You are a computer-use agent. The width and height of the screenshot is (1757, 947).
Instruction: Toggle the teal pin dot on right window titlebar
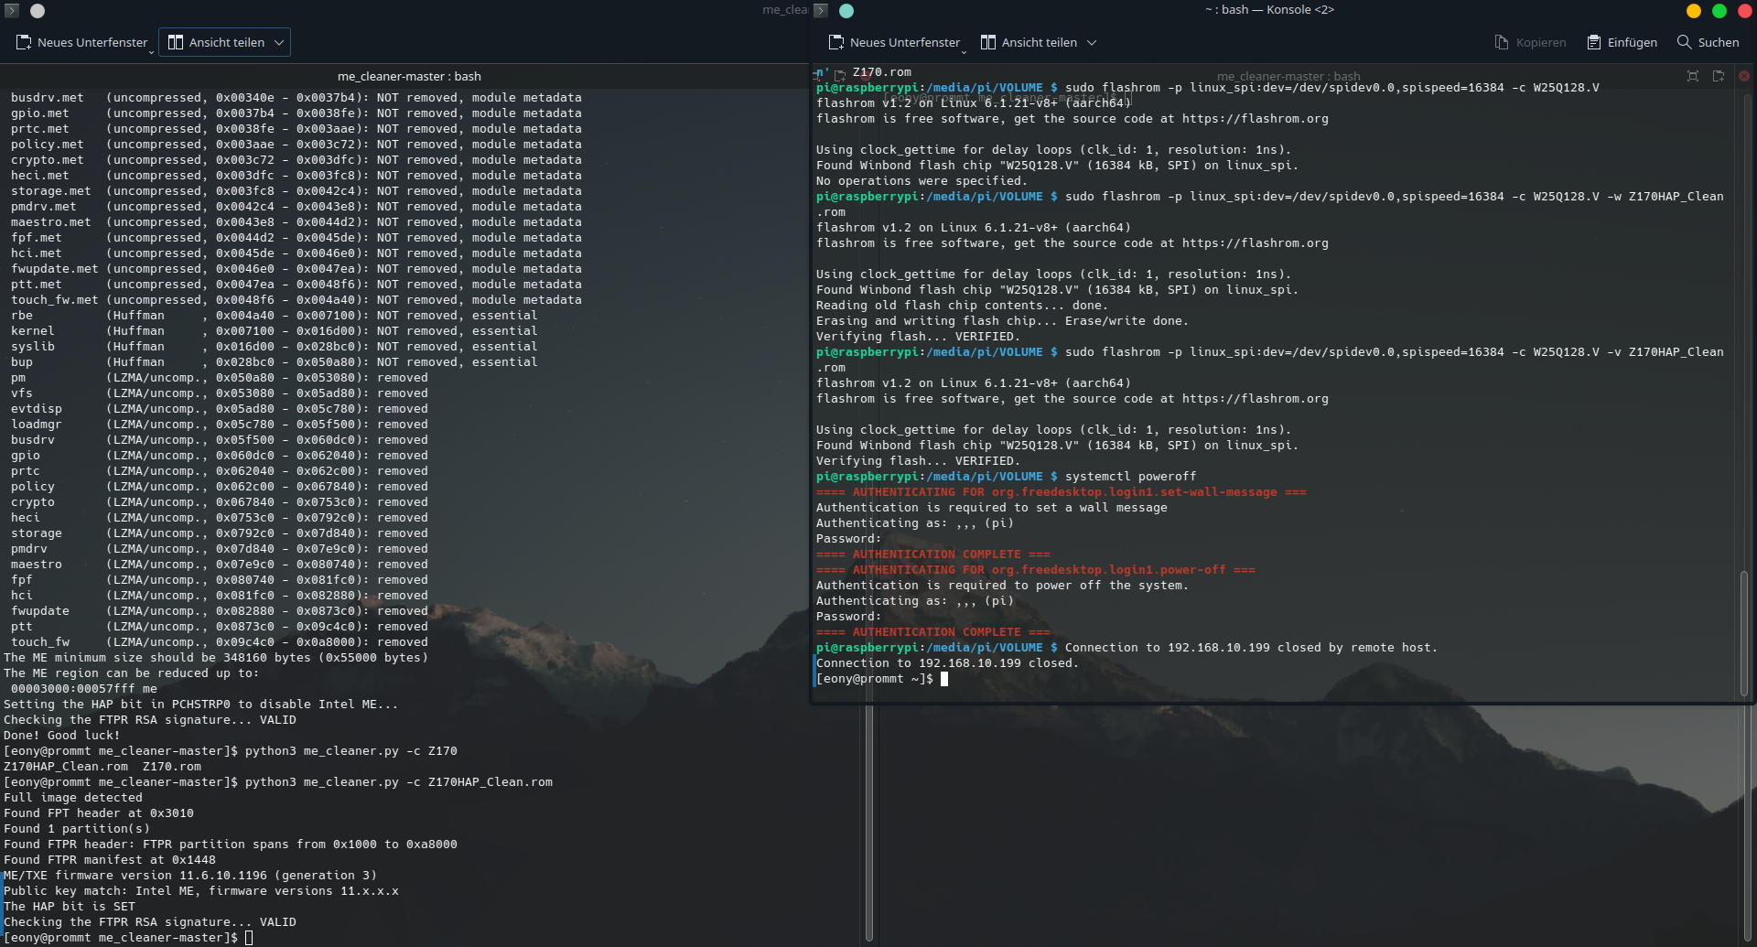click(x=846, y=11)
